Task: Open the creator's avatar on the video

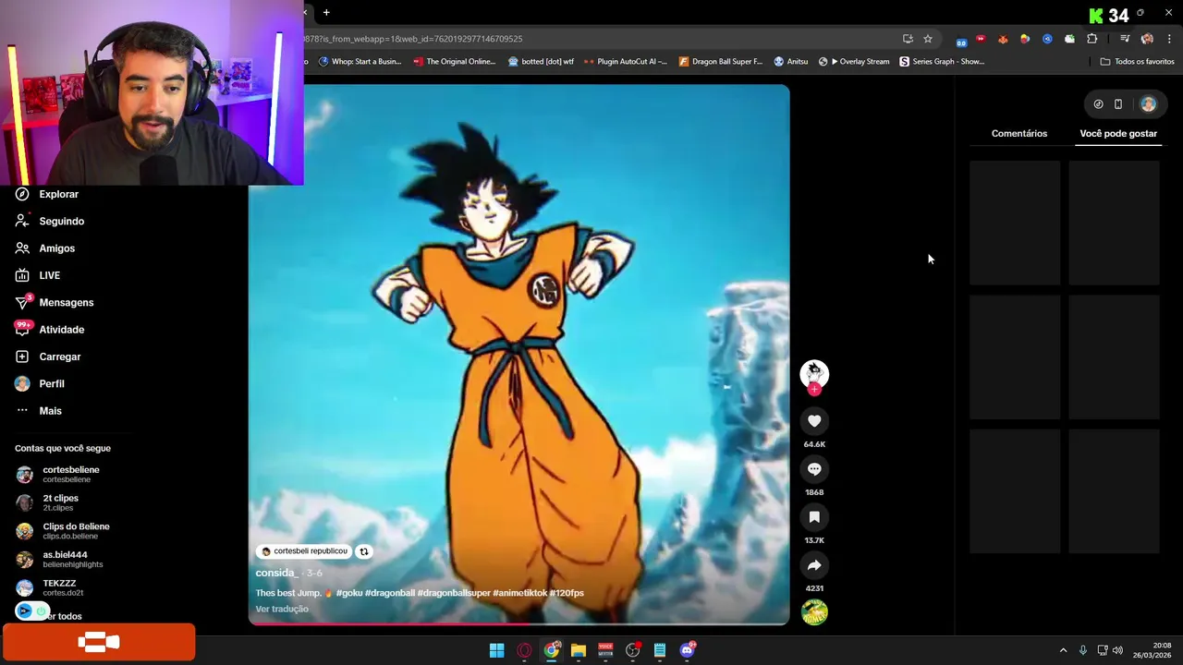Action: tap(814, 373)
